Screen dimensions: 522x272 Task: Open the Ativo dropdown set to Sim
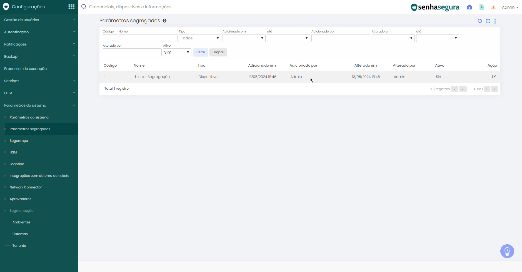tap(177, 52)
